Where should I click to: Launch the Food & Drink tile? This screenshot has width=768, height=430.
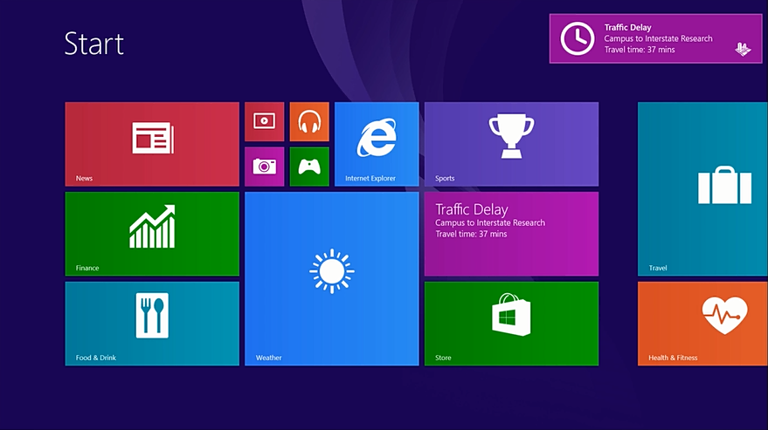[x=152, y=323]
